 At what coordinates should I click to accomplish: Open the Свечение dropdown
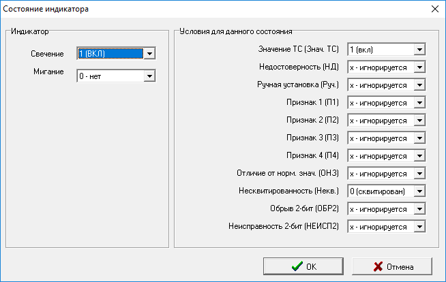click(150, 54)
